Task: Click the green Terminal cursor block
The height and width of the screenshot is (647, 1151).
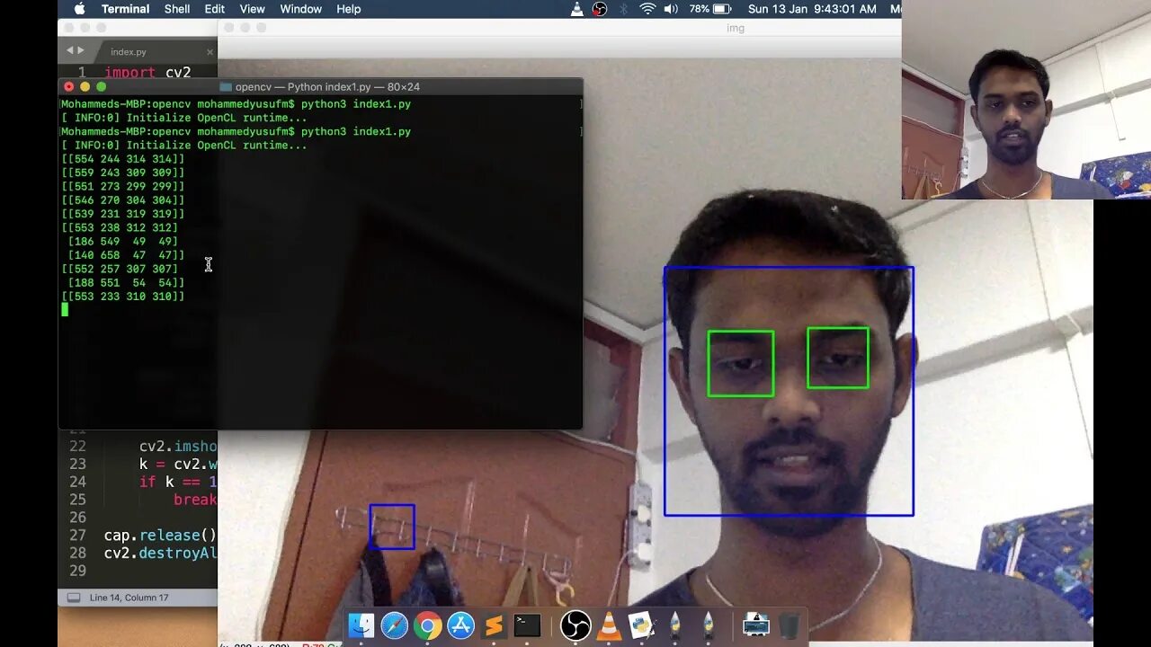Action: click(x=65, y=310)
